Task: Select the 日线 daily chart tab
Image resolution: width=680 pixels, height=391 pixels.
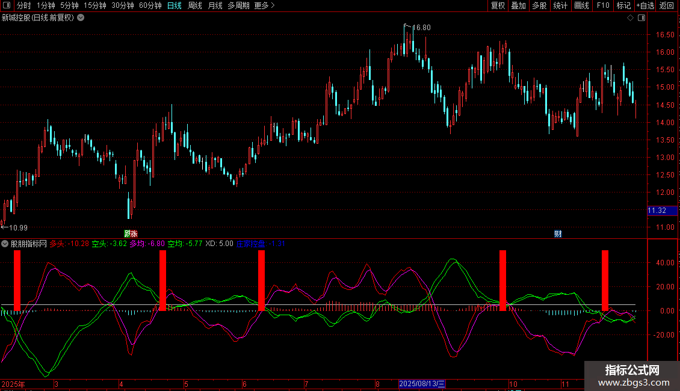Action: click(x=175, y=5)
